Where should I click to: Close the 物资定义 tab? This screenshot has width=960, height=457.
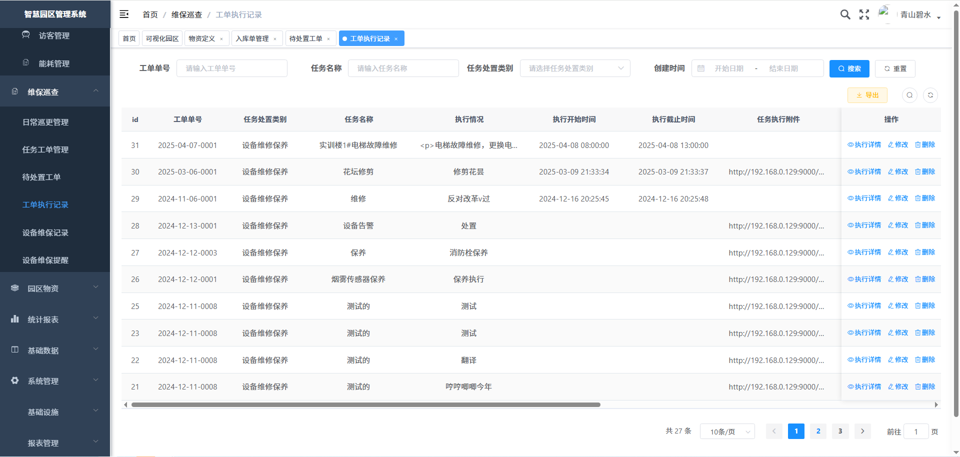221,39
